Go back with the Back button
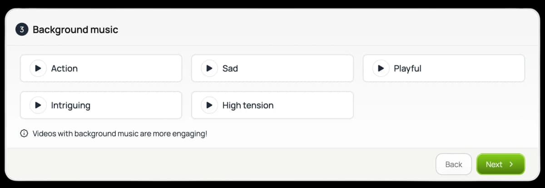The height and width of the screenshot is (188, 545). [x=454, y=164]
